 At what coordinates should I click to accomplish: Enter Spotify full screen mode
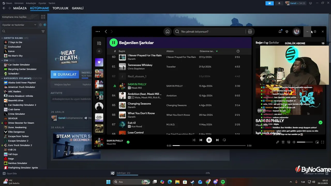(x=322, y=142)
